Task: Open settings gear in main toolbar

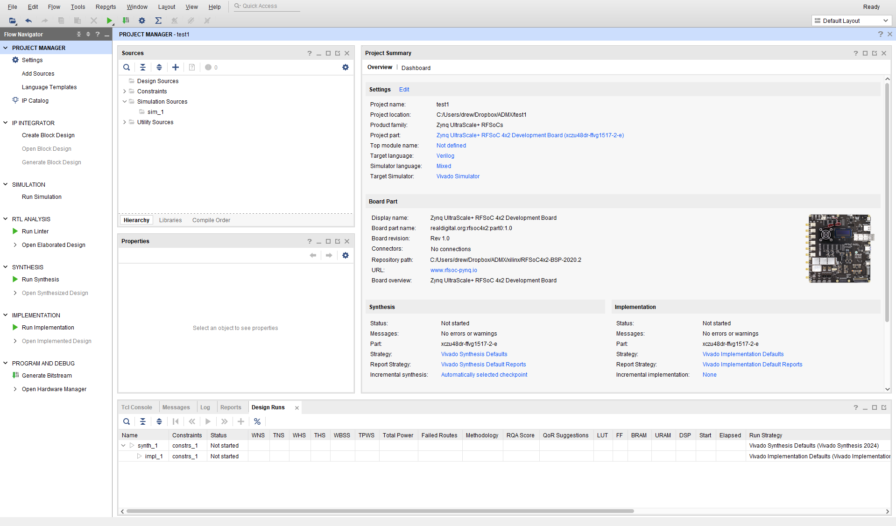Action: coord(142,21)
